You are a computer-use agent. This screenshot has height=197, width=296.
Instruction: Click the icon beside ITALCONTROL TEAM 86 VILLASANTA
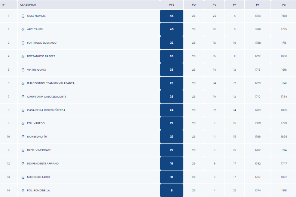[x=23, y=83]
